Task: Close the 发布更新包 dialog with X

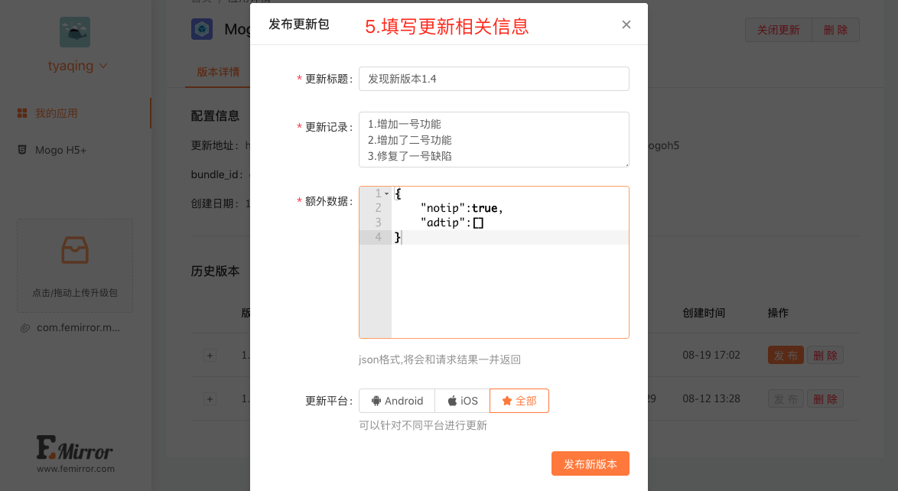Action: click(x=626, y=24)
